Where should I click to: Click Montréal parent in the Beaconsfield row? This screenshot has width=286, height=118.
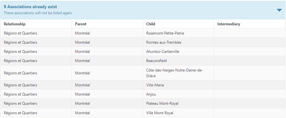[82, 61]
